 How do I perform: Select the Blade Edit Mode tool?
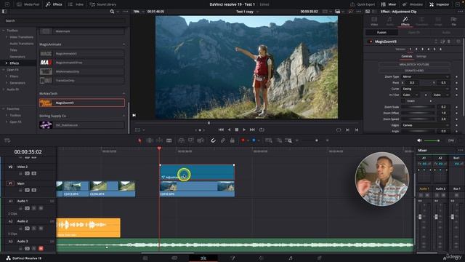[x=169, y=140]
